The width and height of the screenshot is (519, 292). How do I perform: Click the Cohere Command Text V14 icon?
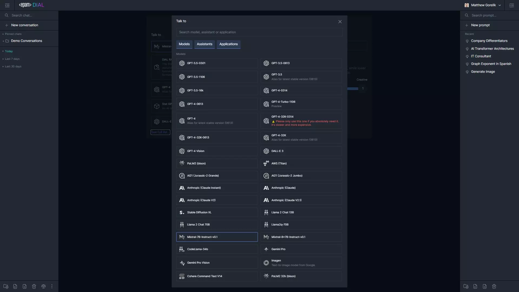[182, 276]
